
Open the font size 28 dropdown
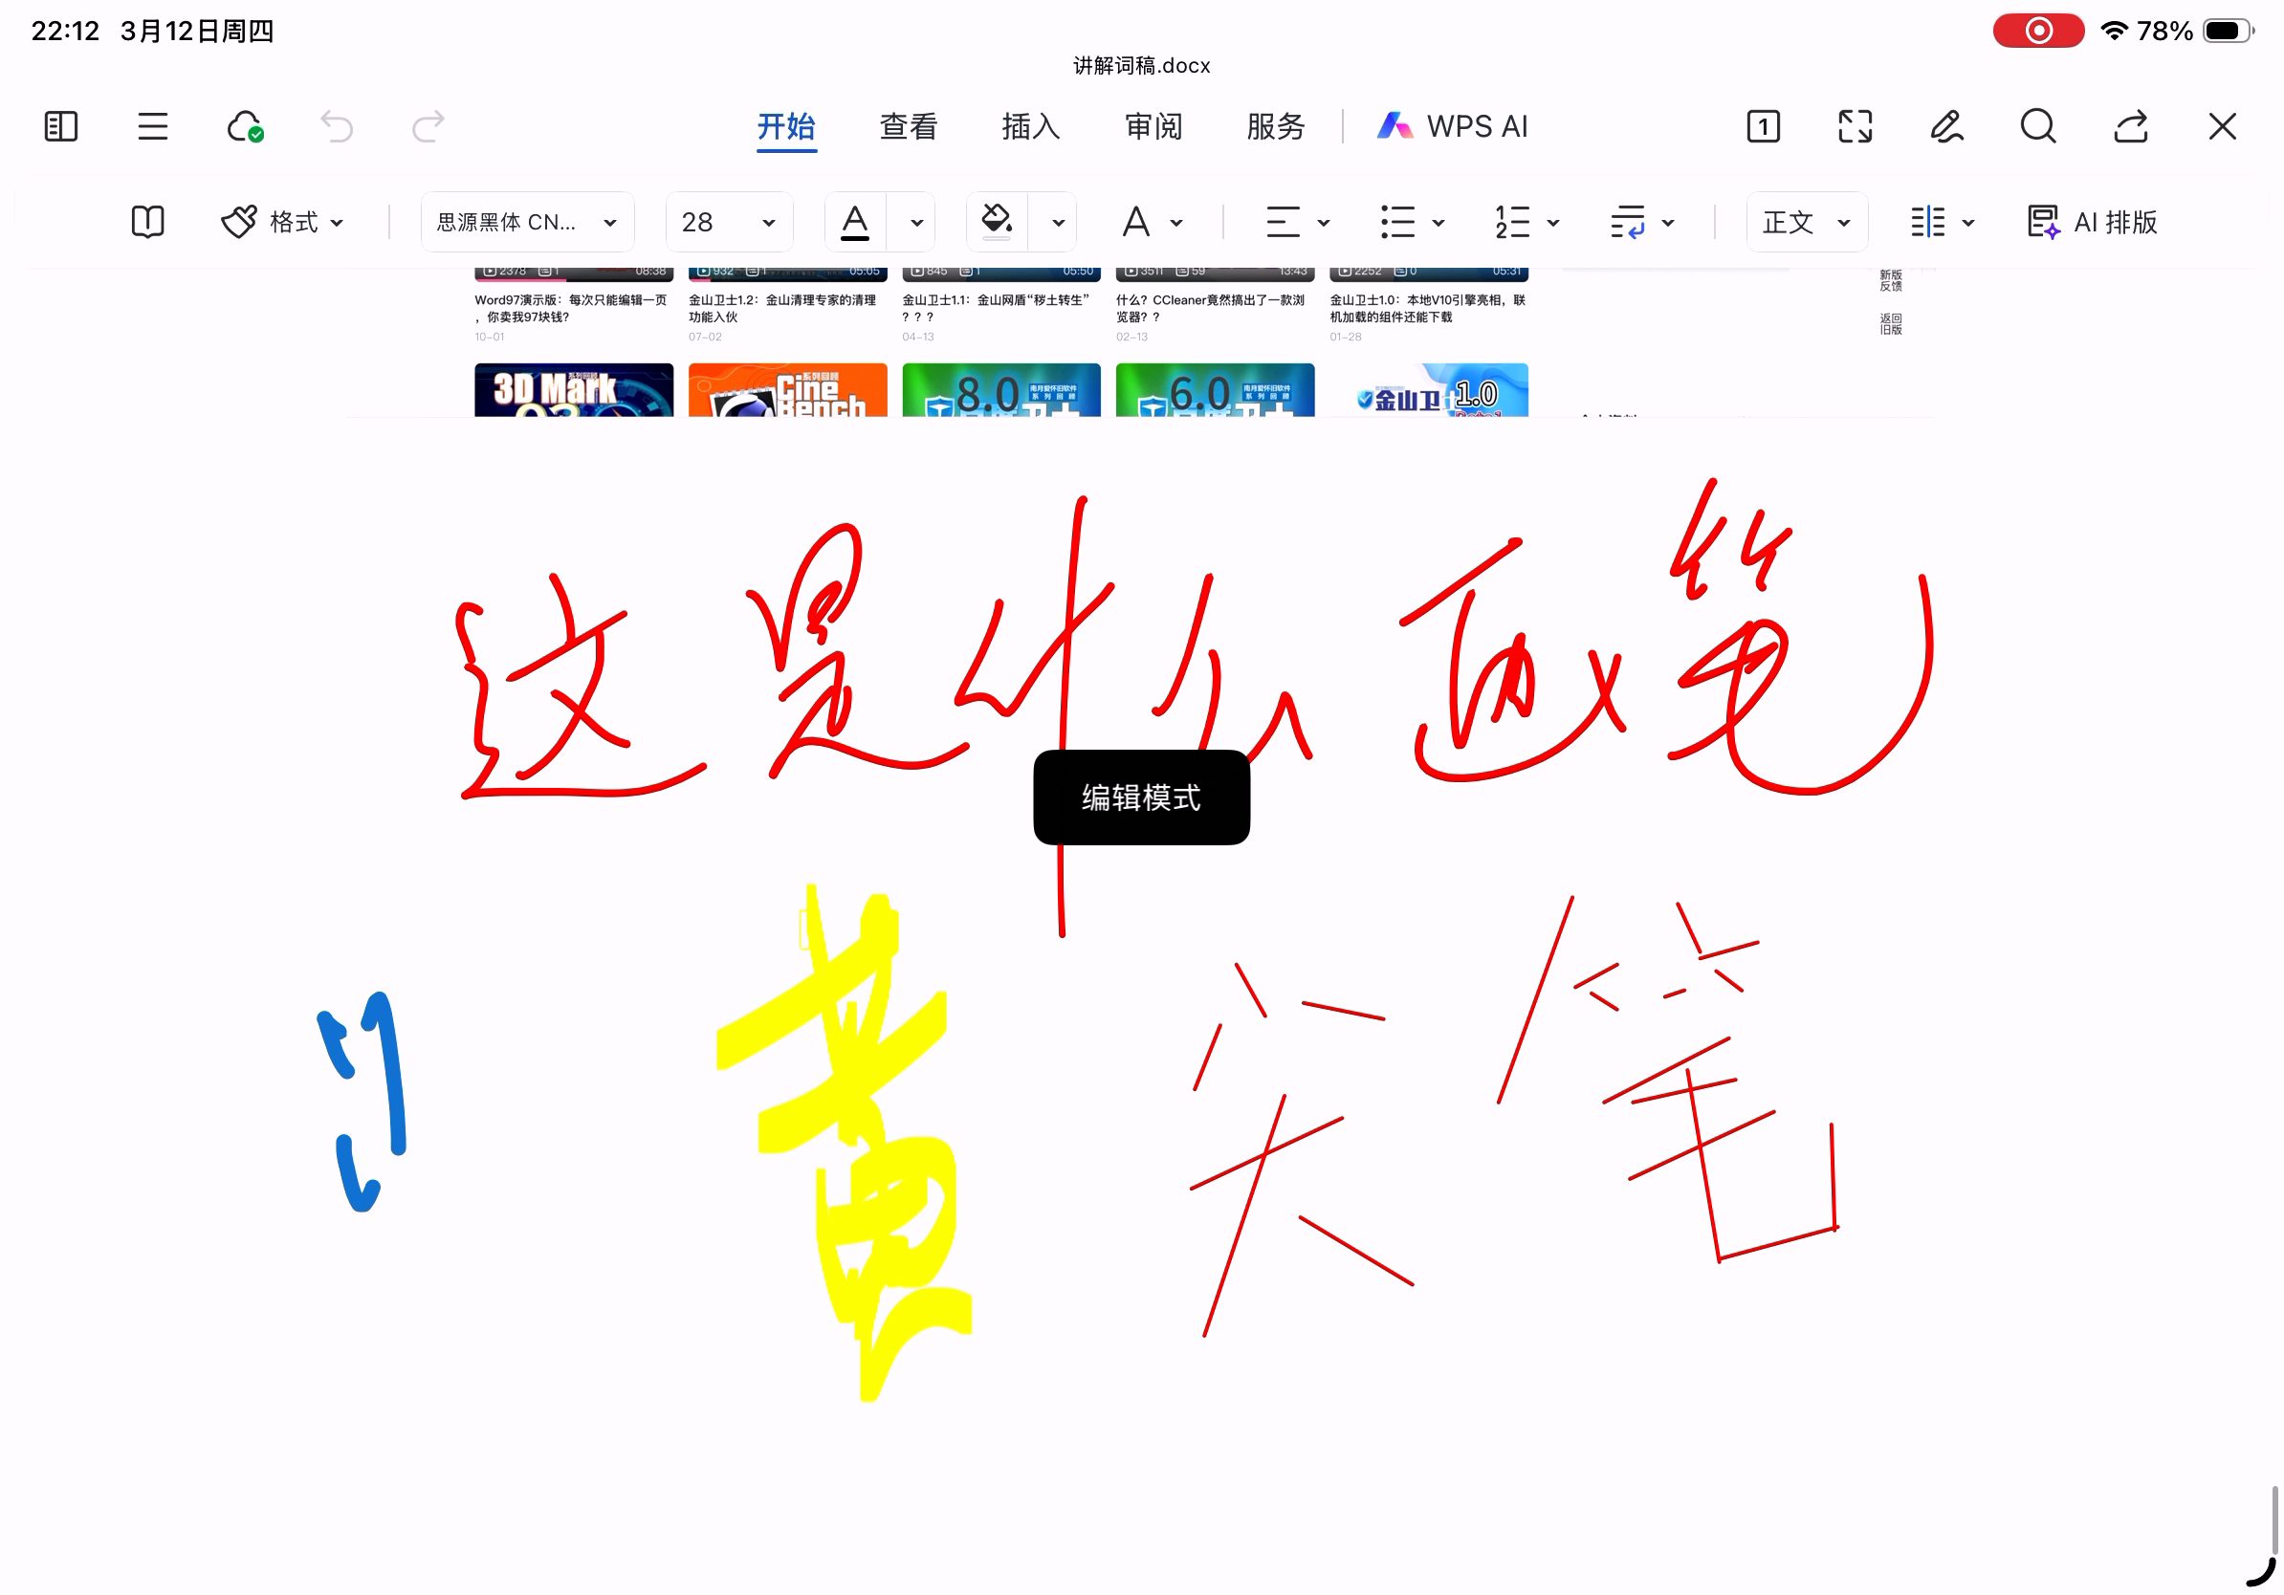pyautogui.click(x=728, y=222)
